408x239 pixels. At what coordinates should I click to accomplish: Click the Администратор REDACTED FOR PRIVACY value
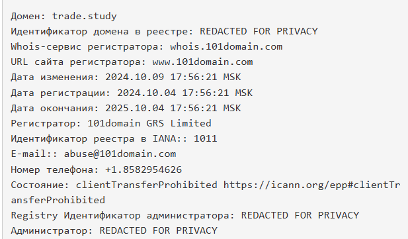click(159, 230)
